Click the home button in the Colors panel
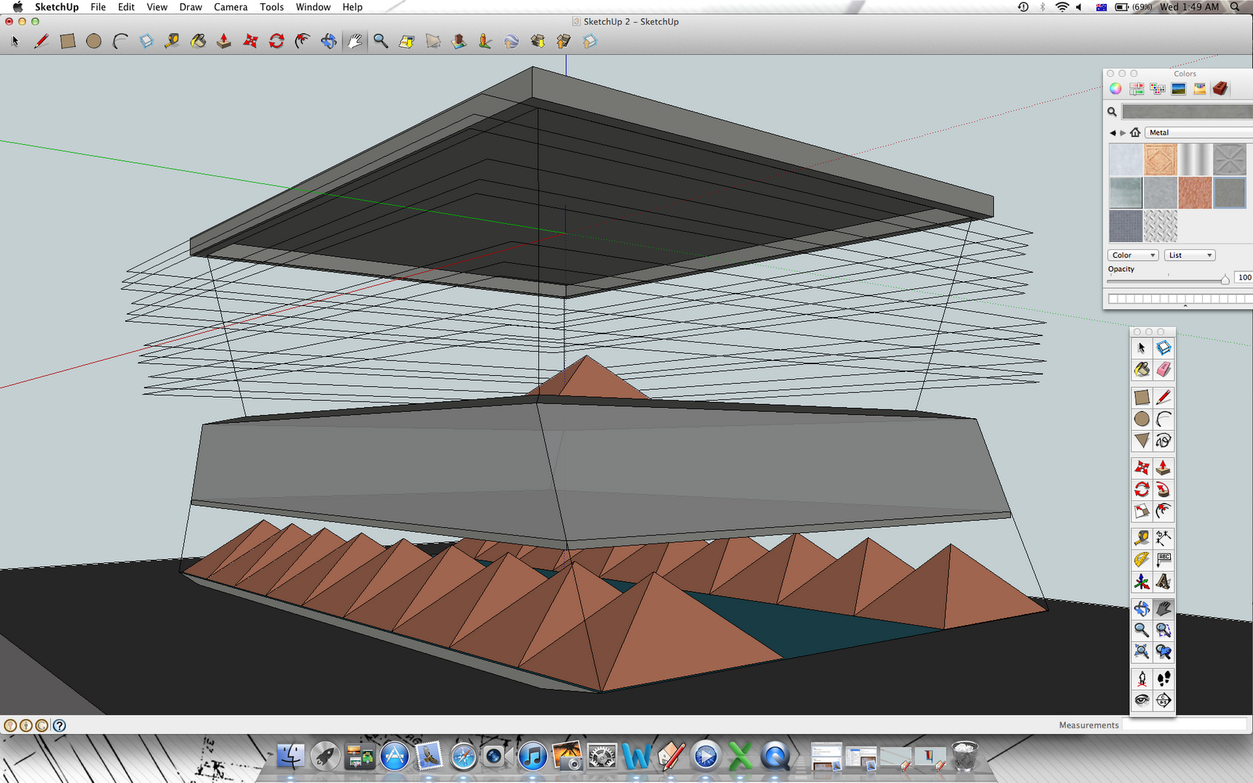The height and width of the screenshot is (783, 1253). (x=1136, y=132)
